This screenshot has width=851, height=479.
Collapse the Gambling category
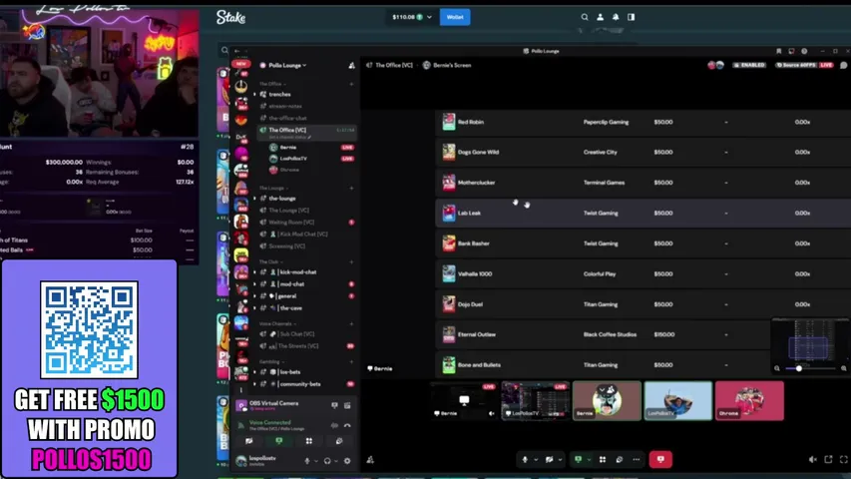click(x=270, y=361)
